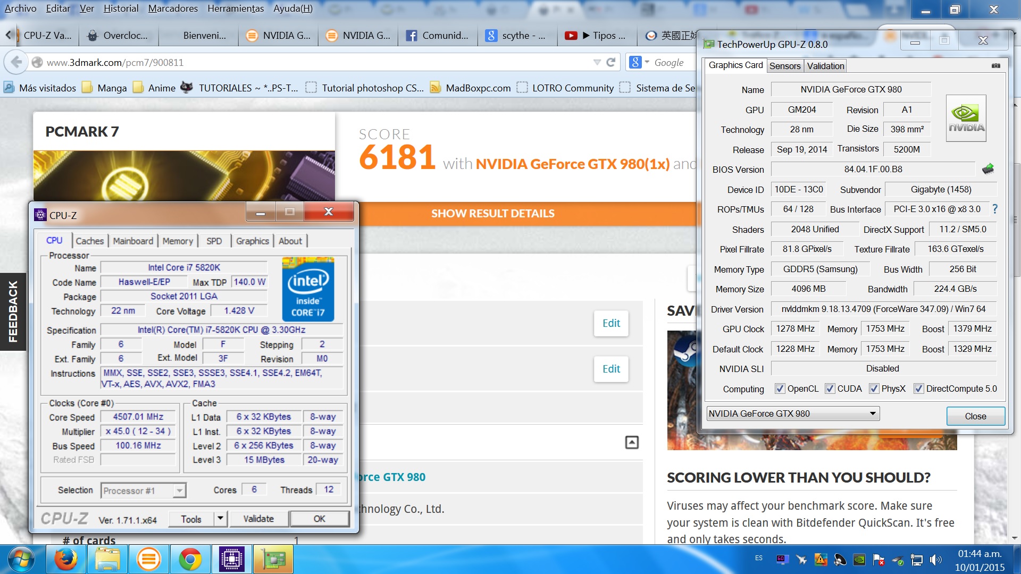Open GPU-Z graphics card taskbar icon
This screenshot has width=1021, height=574.
tap(273, 559)
